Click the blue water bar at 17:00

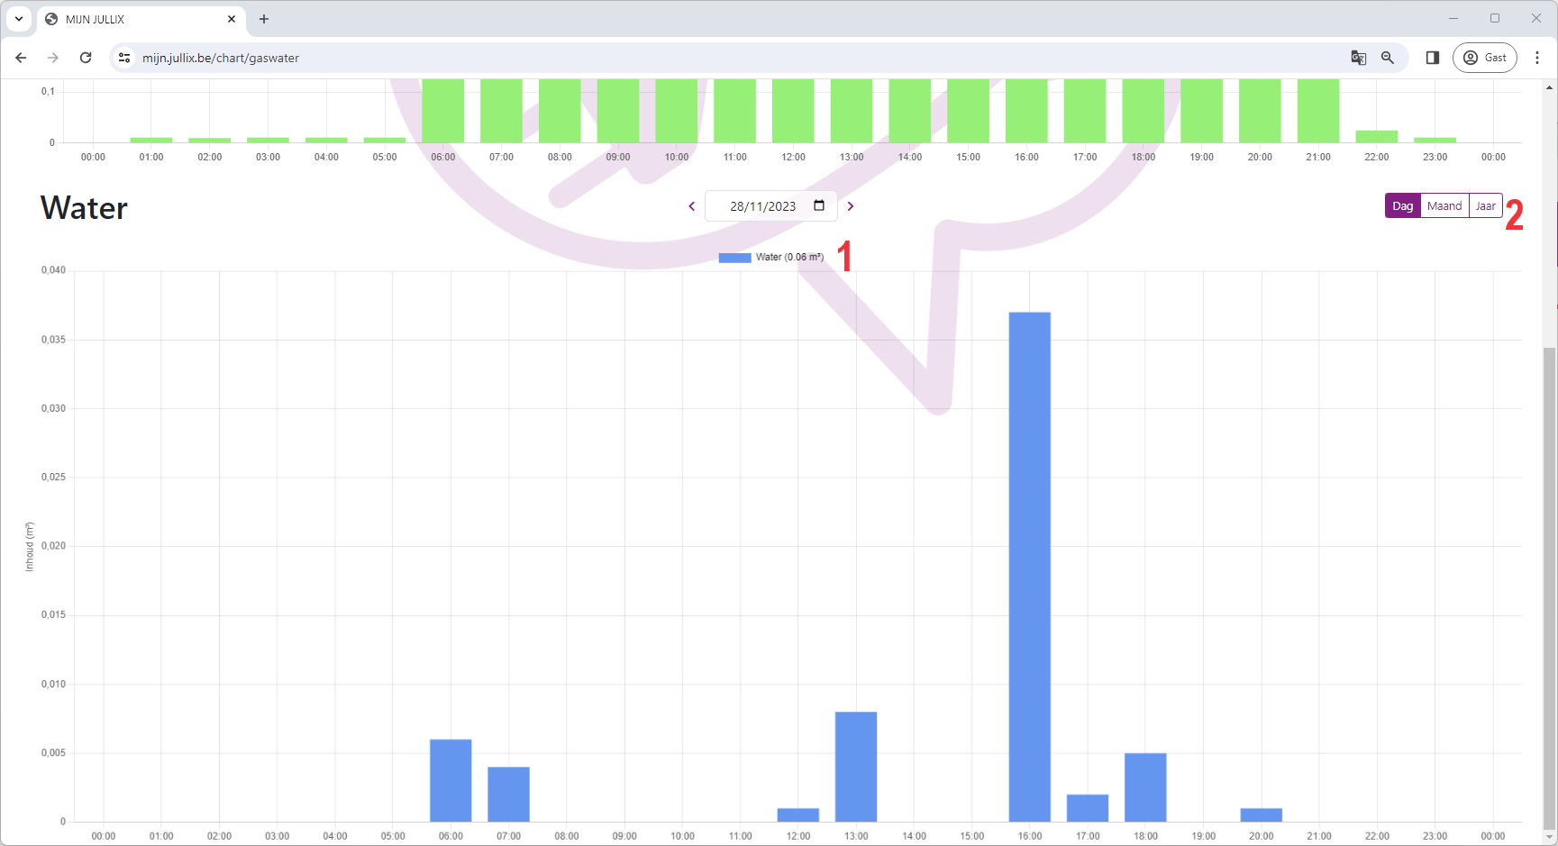(x=1088, y=808)
